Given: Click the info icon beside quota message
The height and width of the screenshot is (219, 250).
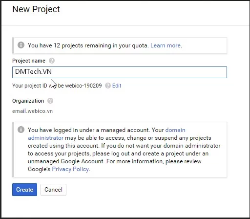Looking at the screenshot, I should [x=21, y=45].
